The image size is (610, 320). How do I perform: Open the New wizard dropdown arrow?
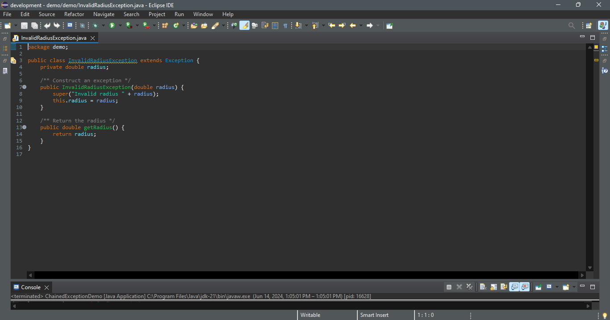(x=16, y=26)
